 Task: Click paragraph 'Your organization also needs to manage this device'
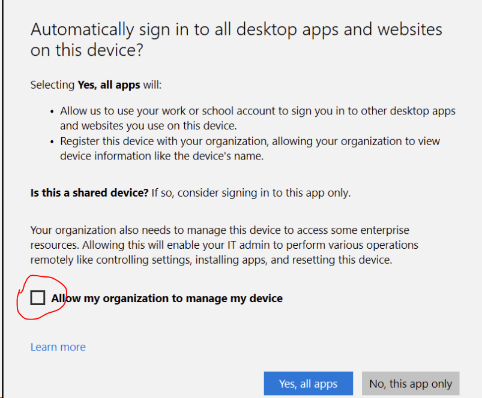(x=224, y=245)
